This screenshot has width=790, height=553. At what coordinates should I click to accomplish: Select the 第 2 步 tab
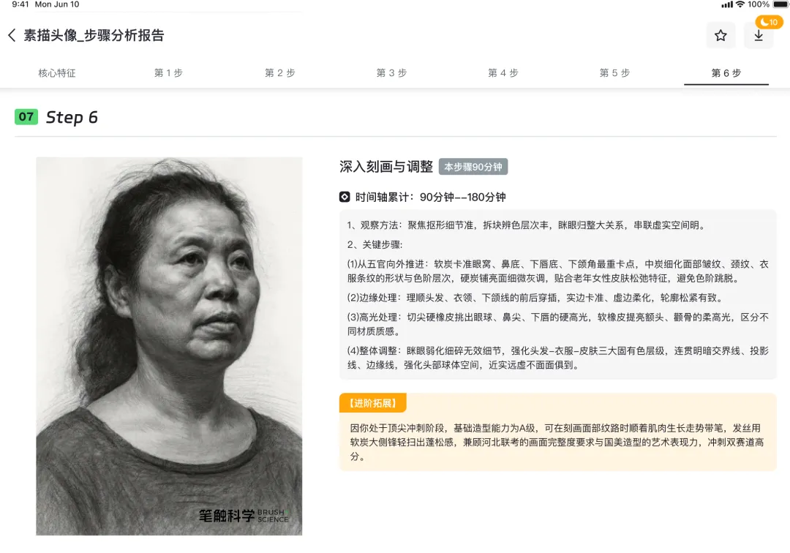tap(280, 73)
